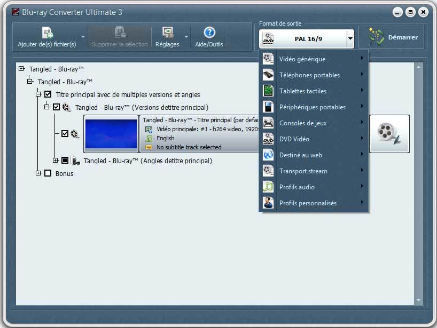Select the 'No subtitle track selected' text
This screenshot has width=437, height=328.
coord(189,147)
